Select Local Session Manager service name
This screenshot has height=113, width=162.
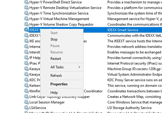[47, 102]
